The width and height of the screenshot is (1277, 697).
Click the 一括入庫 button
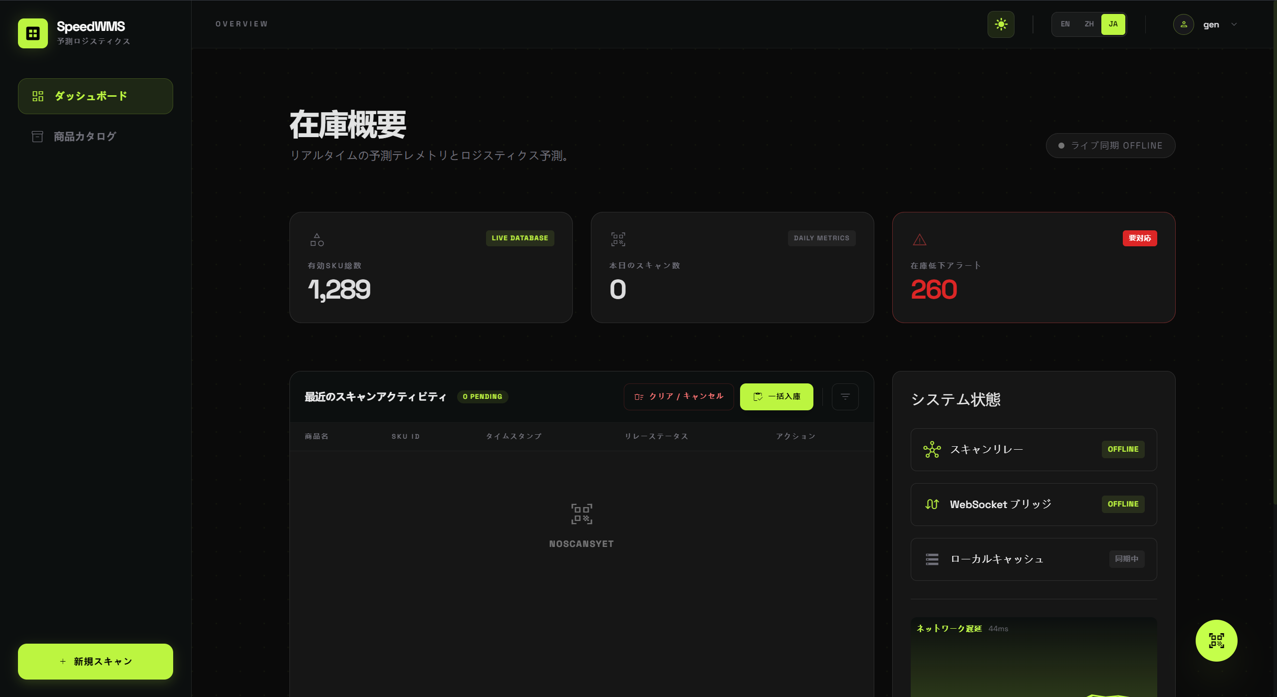click(x=776, y=397)
